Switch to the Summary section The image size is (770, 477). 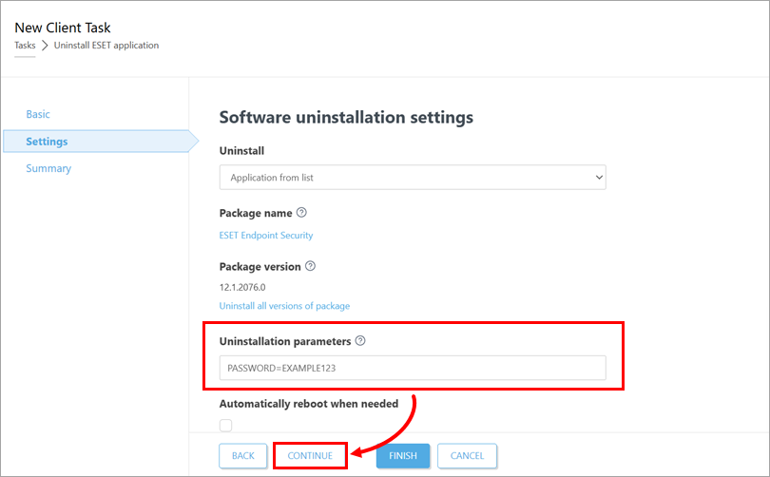point(48,168)
